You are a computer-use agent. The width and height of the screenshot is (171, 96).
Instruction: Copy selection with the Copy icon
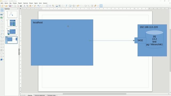(x=27, y=6)
